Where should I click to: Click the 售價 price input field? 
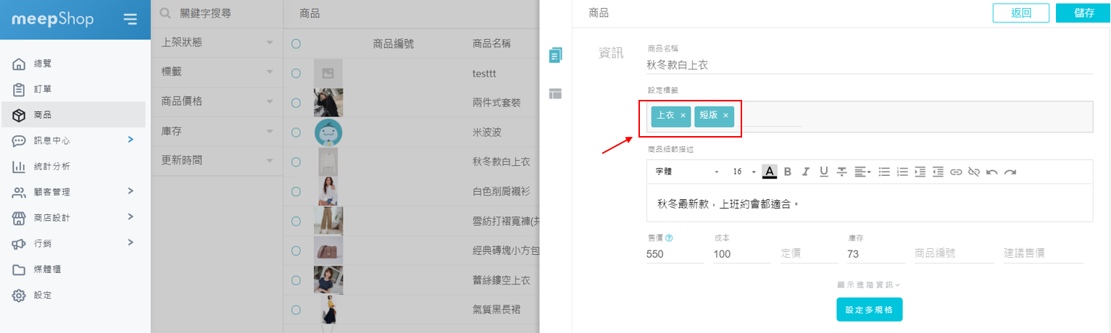674,254
